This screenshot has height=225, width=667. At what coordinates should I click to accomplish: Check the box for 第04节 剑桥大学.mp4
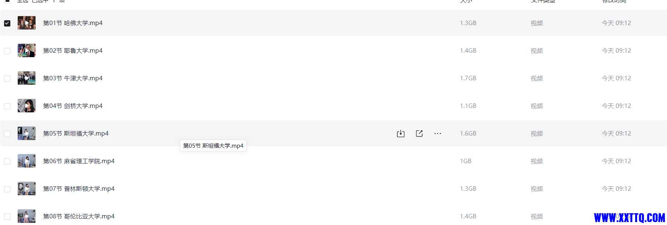(7, 106)
